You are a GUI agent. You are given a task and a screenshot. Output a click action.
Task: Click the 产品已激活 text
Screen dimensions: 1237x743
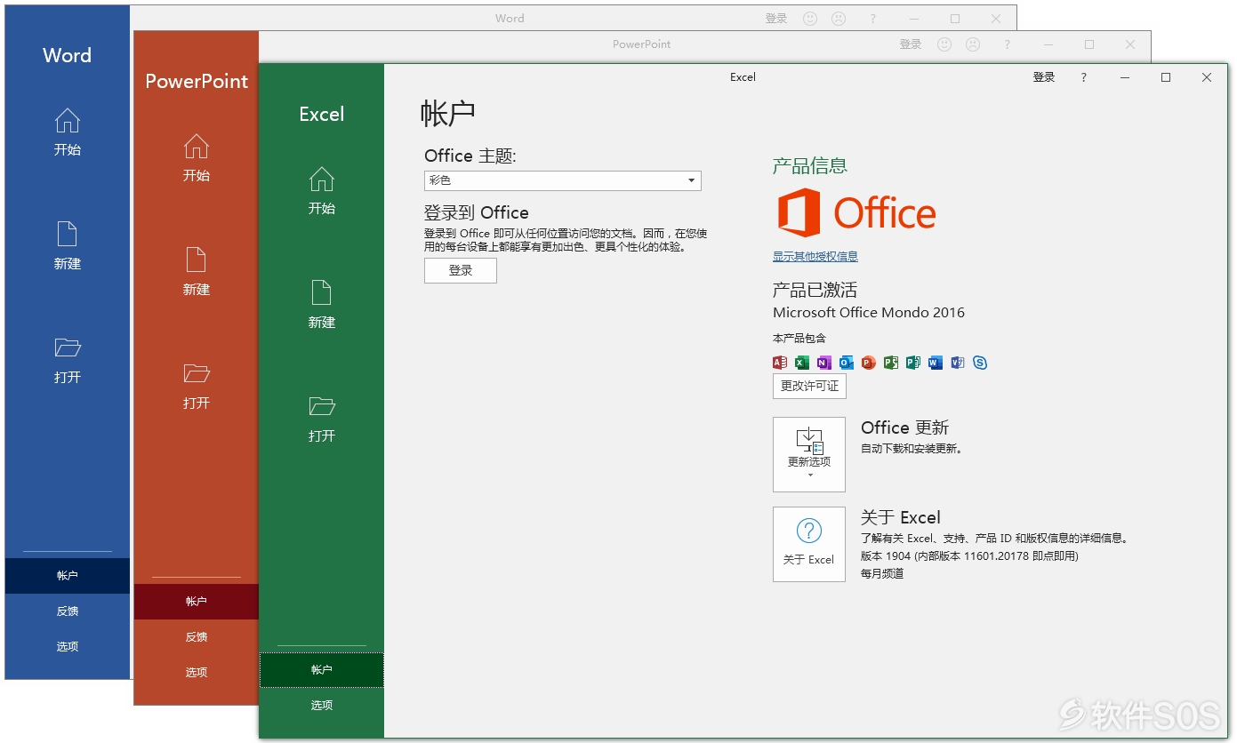click(x=815, y=291)
